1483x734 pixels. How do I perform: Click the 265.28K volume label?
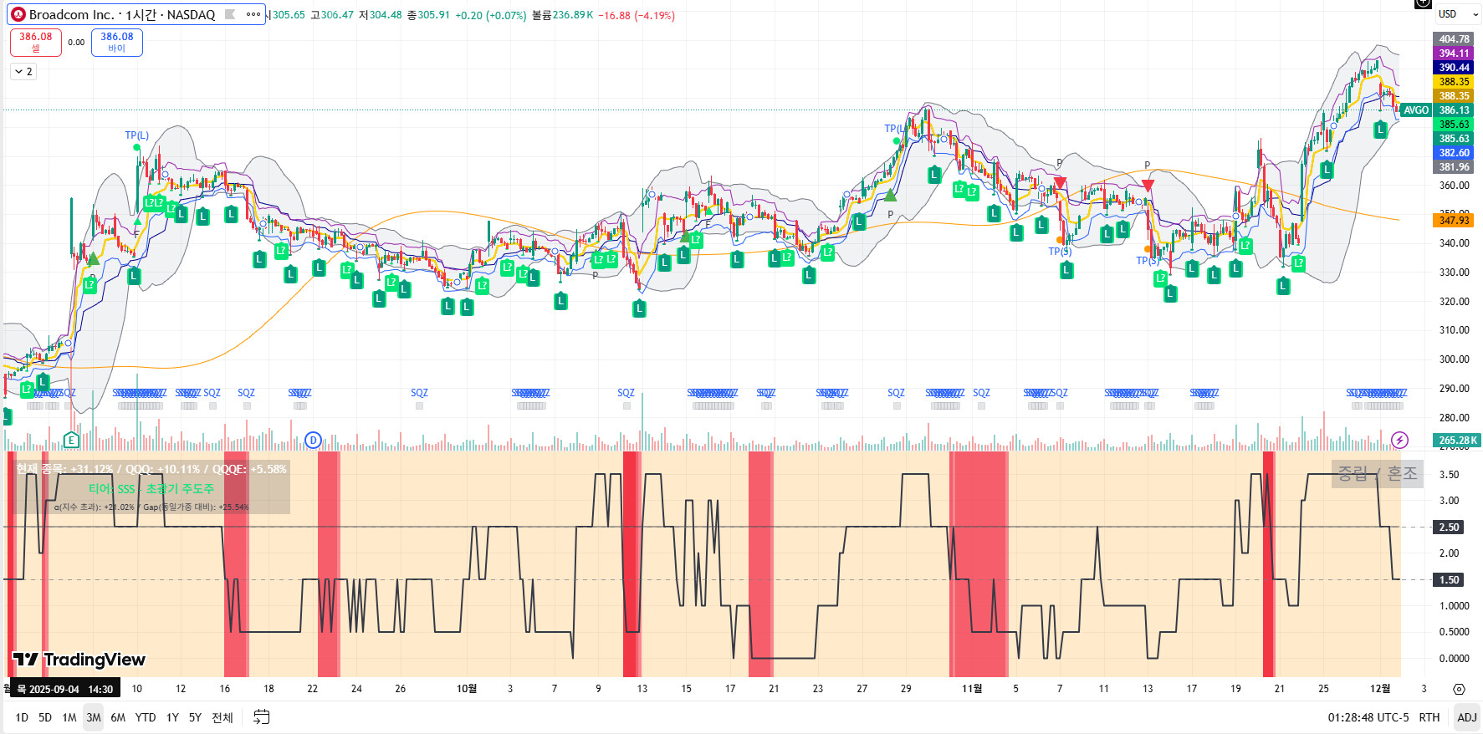[x=1458, y=441]
